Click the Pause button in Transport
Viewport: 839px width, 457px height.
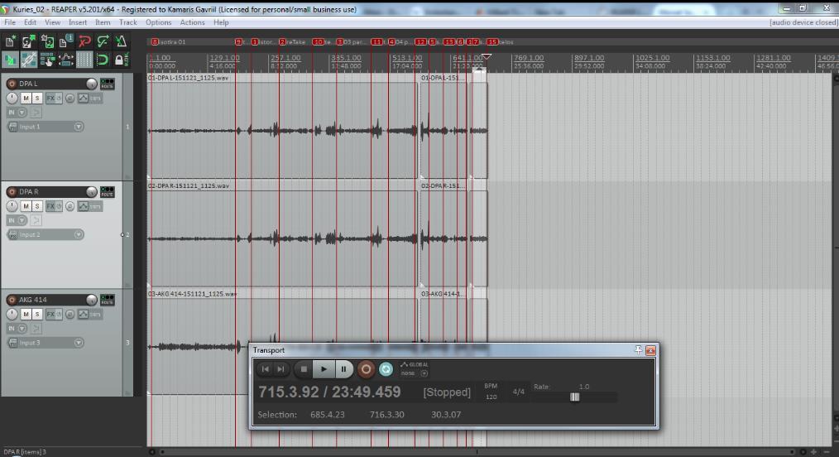tap(343, 369)
